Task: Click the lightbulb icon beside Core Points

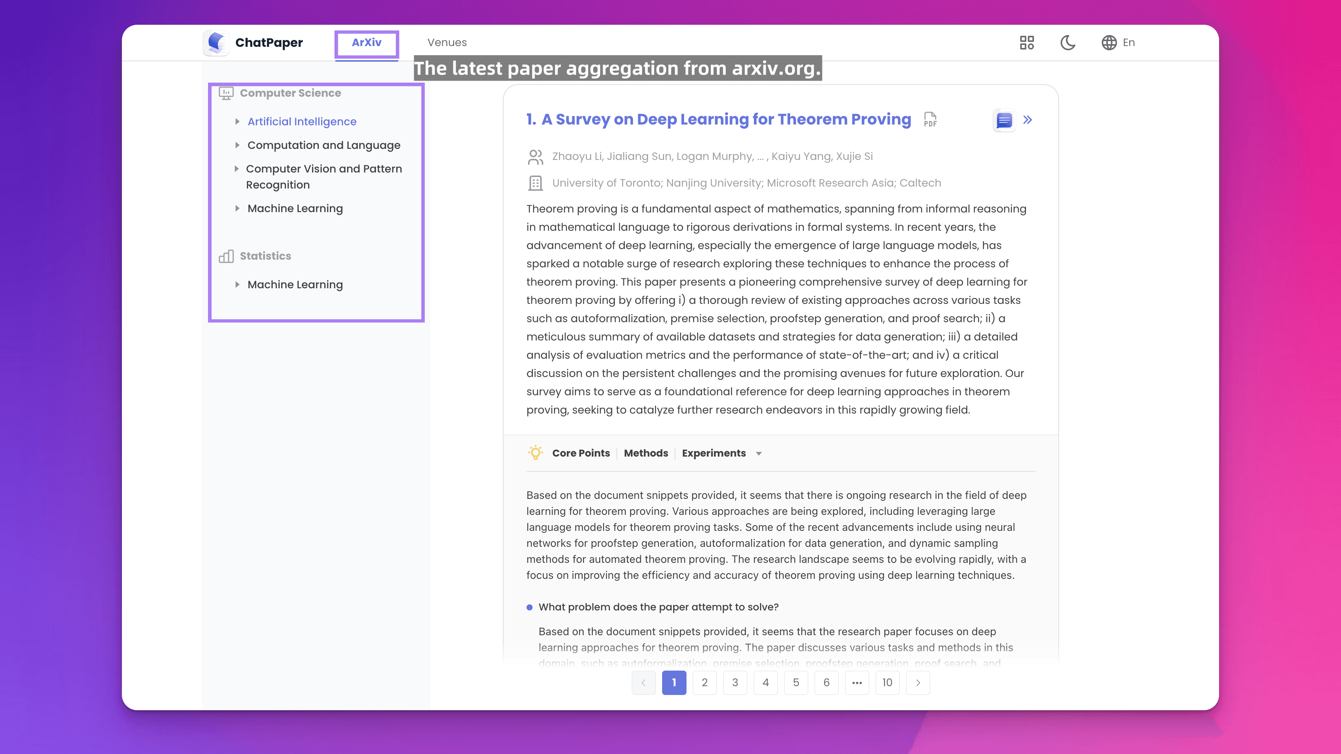Action: (x=535, y=453)
